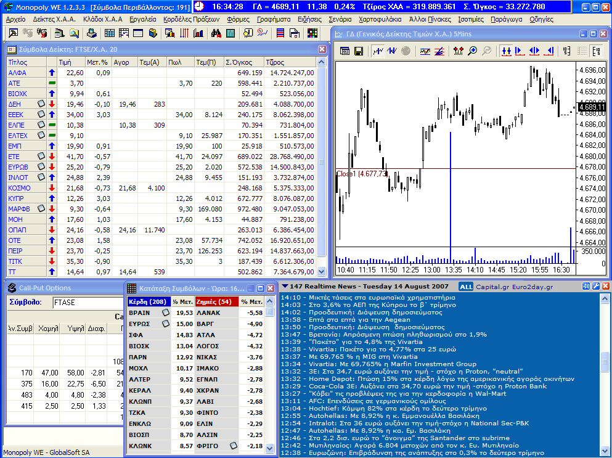Click the indicators overlay icon in chart toolbar
This screenshot has height=458, width=612.
pos(425,51)
